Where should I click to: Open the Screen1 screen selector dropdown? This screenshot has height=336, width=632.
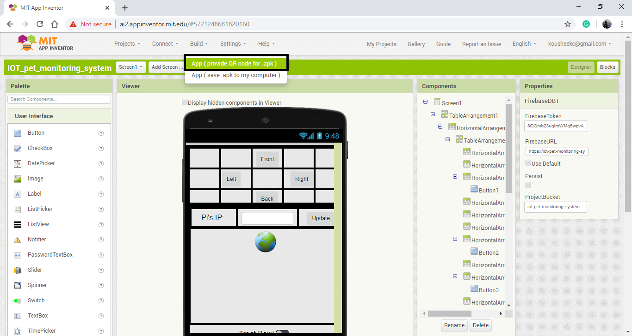coord(130,67)
